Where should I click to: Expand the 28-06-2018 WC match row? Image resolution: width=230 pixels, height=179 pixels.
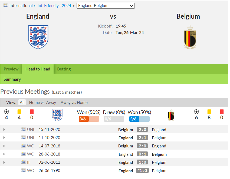[x=4, y=154]
